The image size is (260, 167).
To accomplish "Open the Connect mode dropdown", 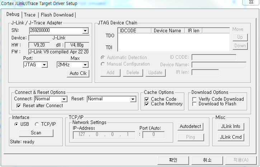I will click(x=64, y=99).
